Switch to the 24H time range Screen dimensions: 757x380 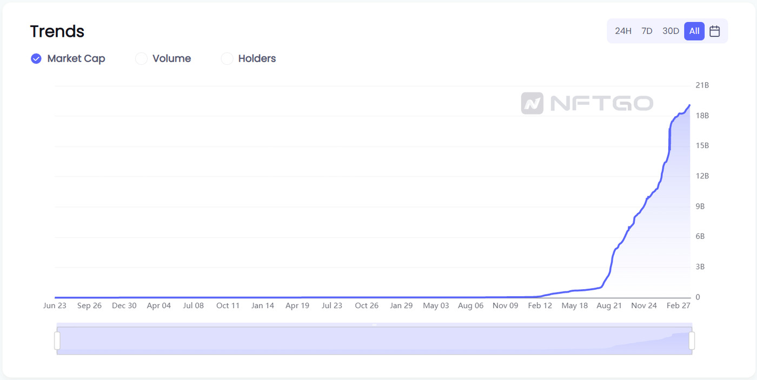click(x=623, y=31)
